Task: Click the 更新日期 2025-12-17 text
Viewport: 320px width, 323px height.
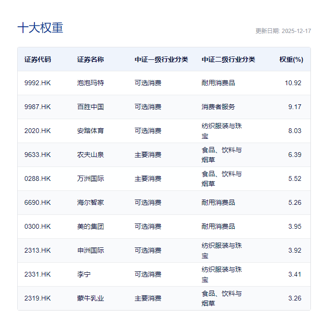Action: [283, 31]
